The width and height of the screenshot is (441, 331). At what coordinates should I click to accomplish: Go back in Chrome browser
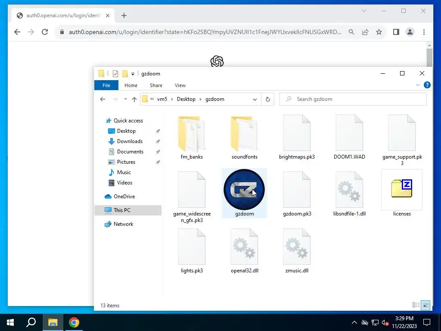pyautogui.click(x=17, y=32)
